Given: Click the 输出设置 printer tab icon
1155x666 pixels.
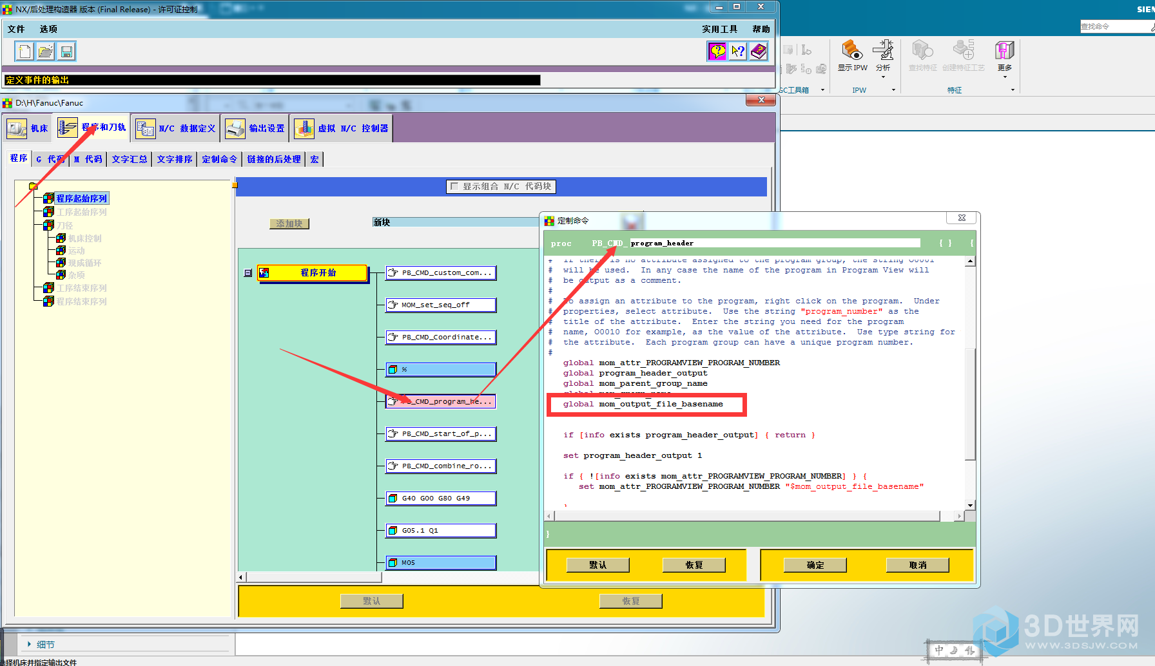Looking at the screenshot, I should (x=235, y=128).
